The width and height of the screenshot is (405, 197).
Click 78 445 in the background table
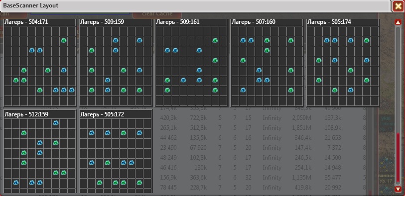[168, 188]
